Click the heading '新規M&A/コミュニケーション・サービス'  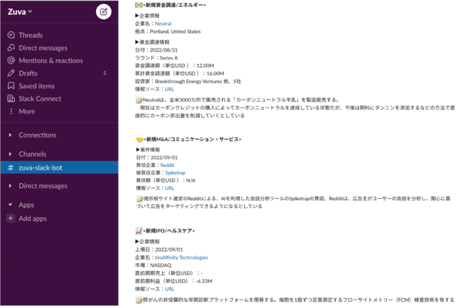point(193,140)
